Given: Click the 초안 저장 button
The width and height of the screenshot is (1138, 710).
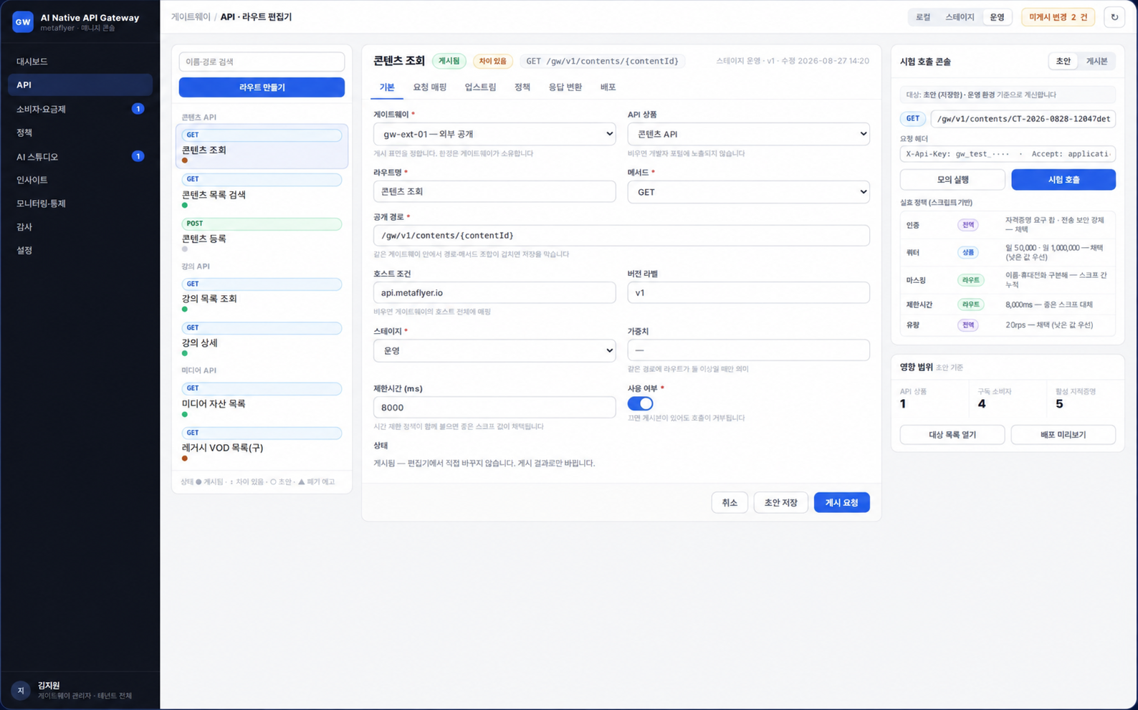Looking at the screenshot, I should [780, 503].
